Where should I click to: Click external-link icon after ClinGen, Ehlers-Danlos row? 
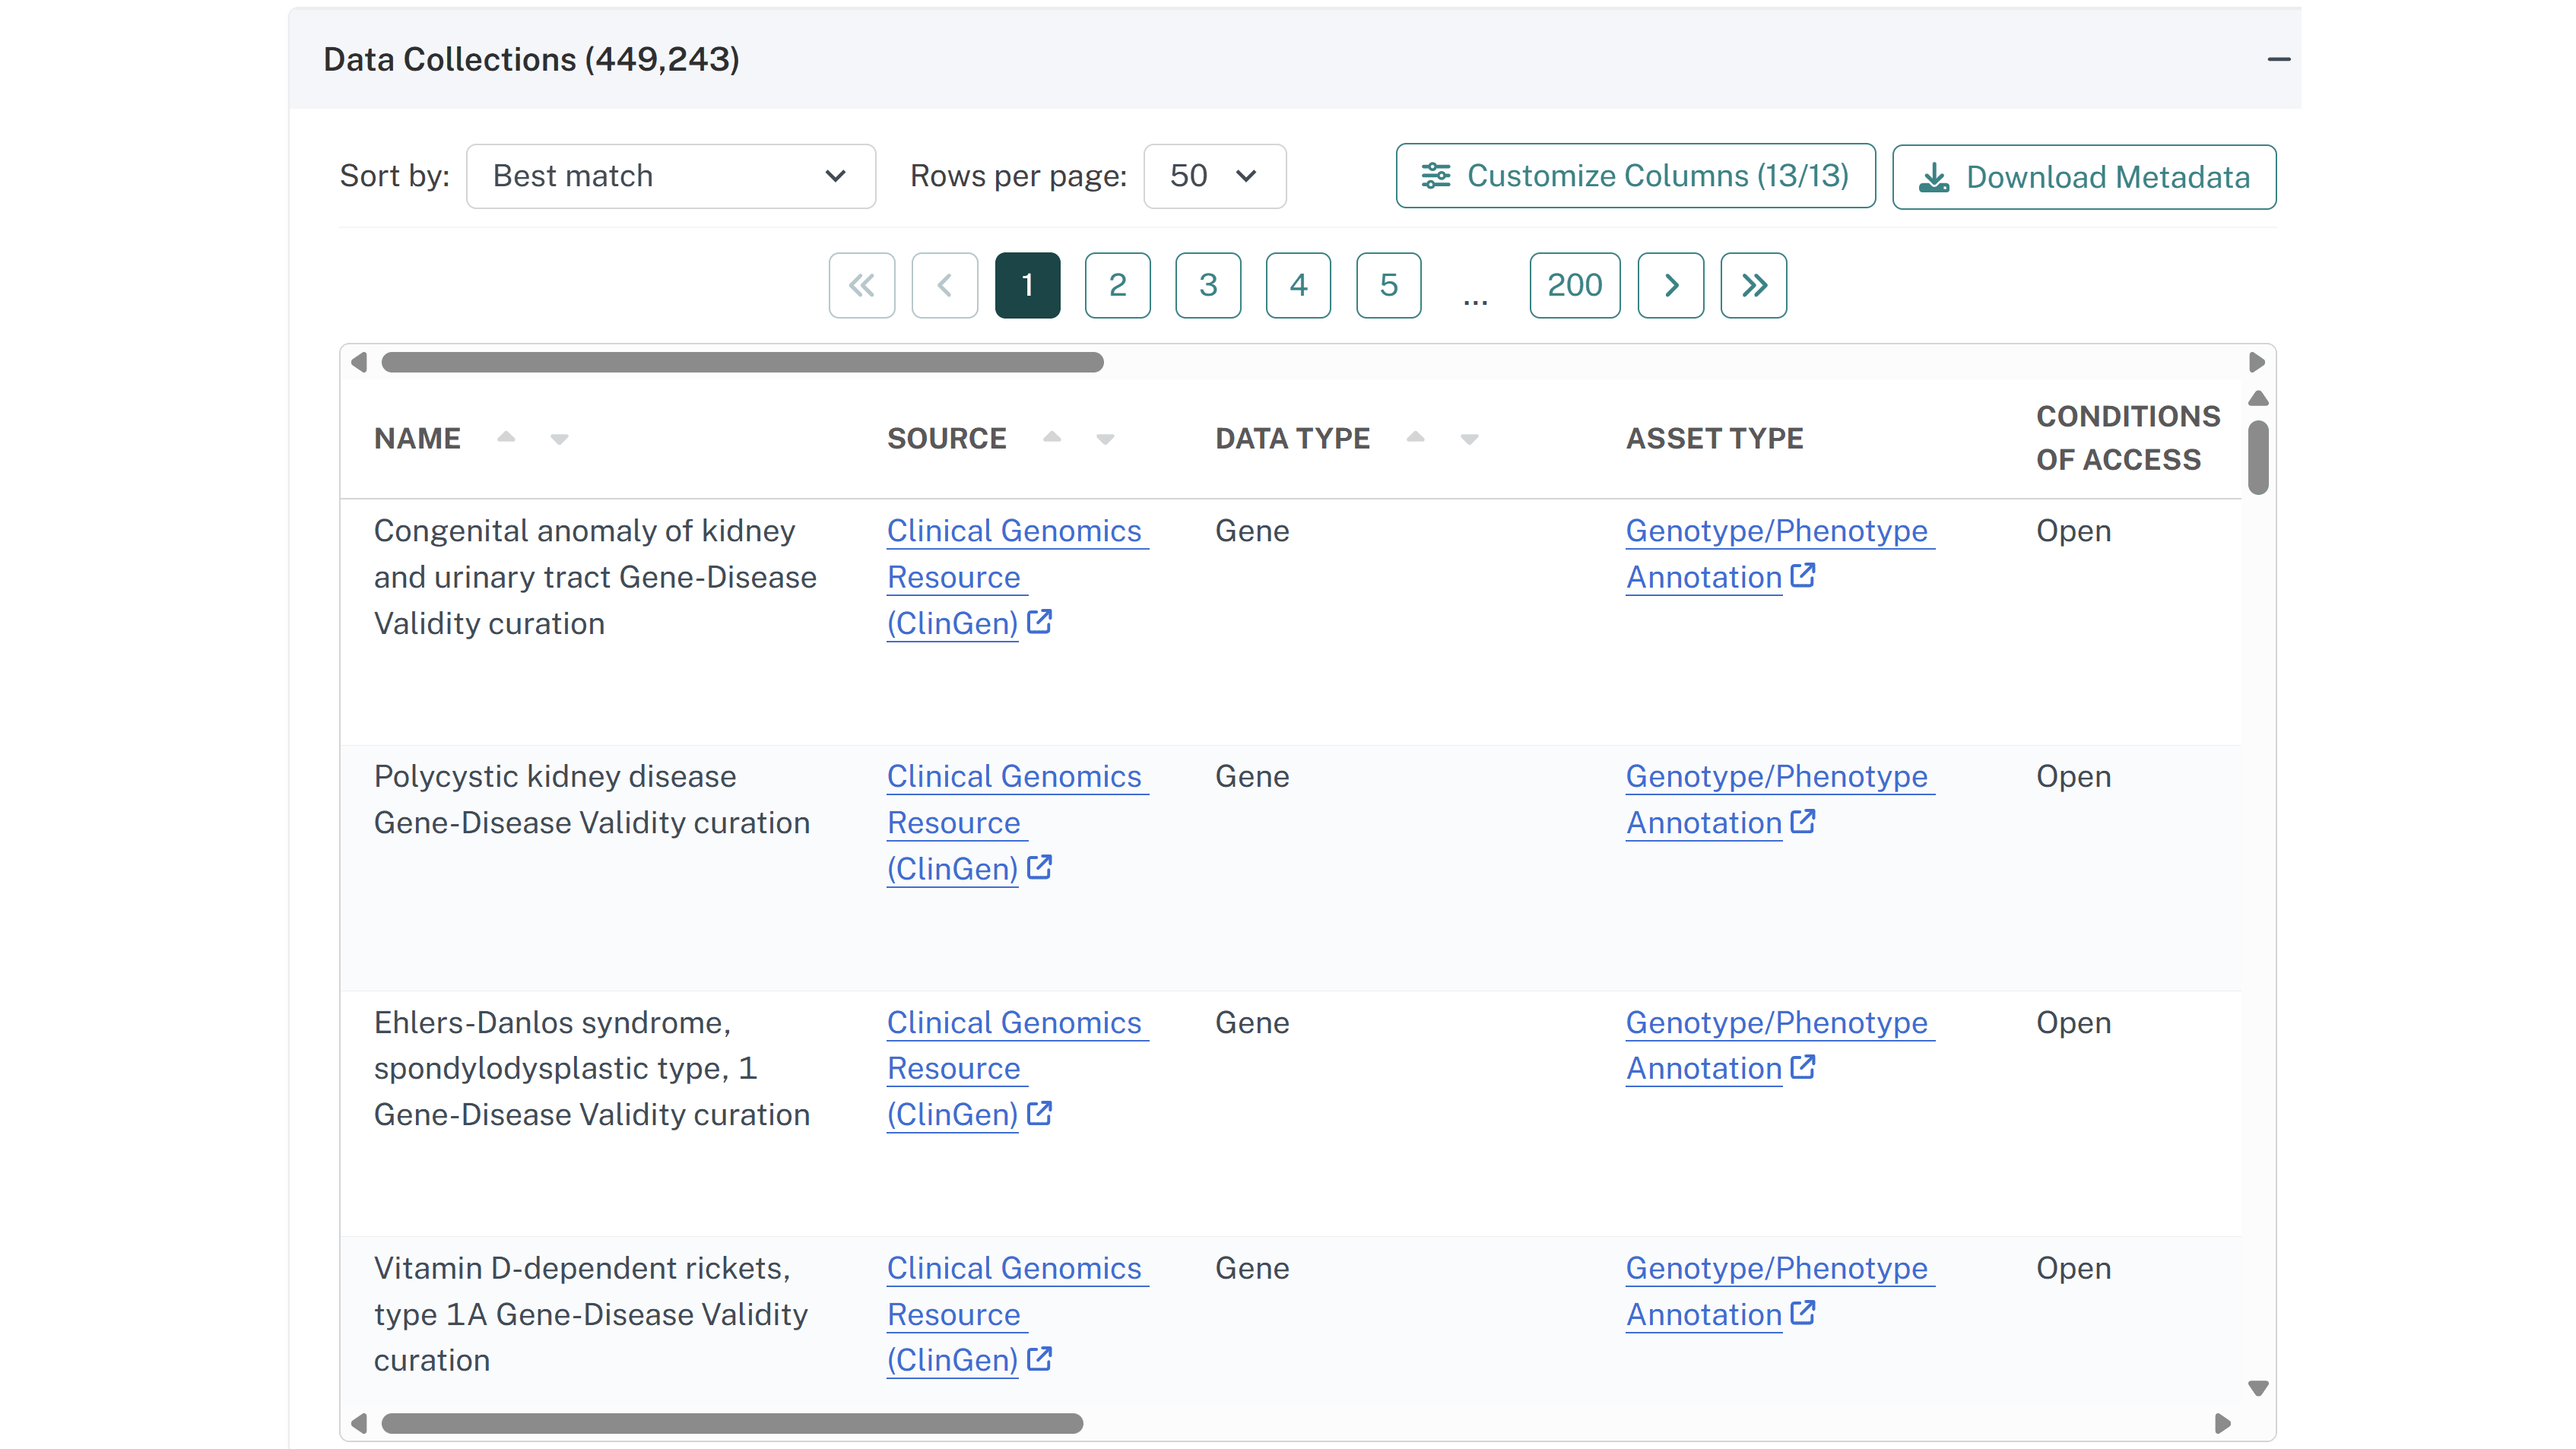pyautogui.click(x=1040, y=1113)
